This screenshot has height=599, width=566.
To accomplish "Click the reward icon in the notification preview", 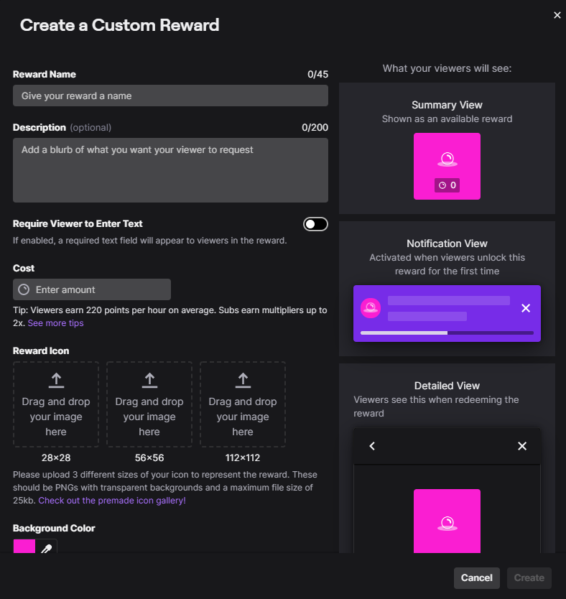I will pos(371,308).
